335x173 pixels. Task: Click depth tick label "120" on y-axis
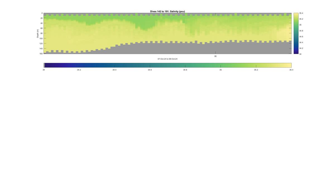pyautogui.click(x=41, y=43)
